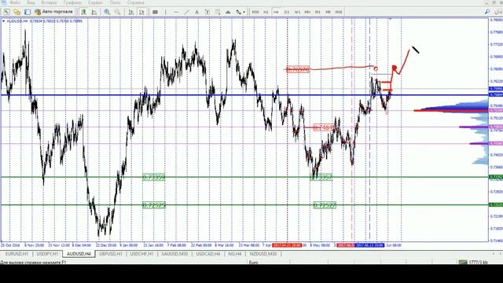Open the USDJPY,H1 chart tab
Screen dimensions: 503x283
pos(47,254)
